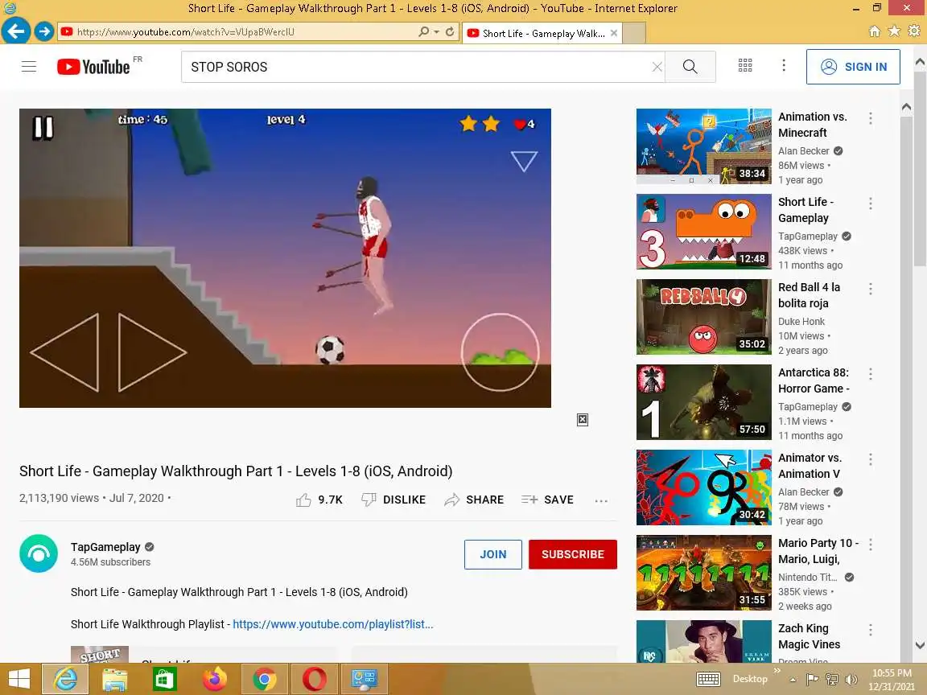Open the Windows Start button
The width and height of the screenshot is (927, 695).
[x=19, y=679]
